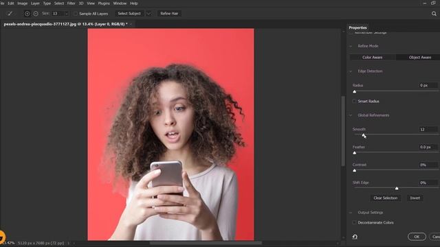Collapse the Global Refinements section

coord(351,115)
